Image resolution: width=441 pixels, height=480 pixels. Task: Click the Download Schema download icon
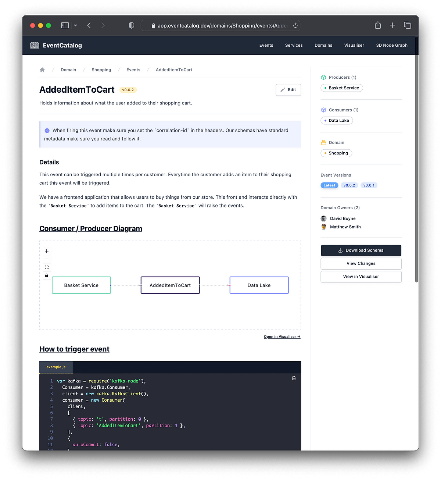(x=340, y=250)
